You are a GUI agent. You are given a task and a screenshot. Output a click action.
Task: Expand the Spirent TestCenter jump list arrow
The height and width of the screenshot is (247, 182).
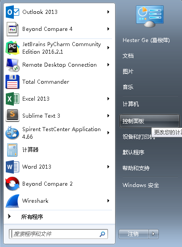[108, 133]
